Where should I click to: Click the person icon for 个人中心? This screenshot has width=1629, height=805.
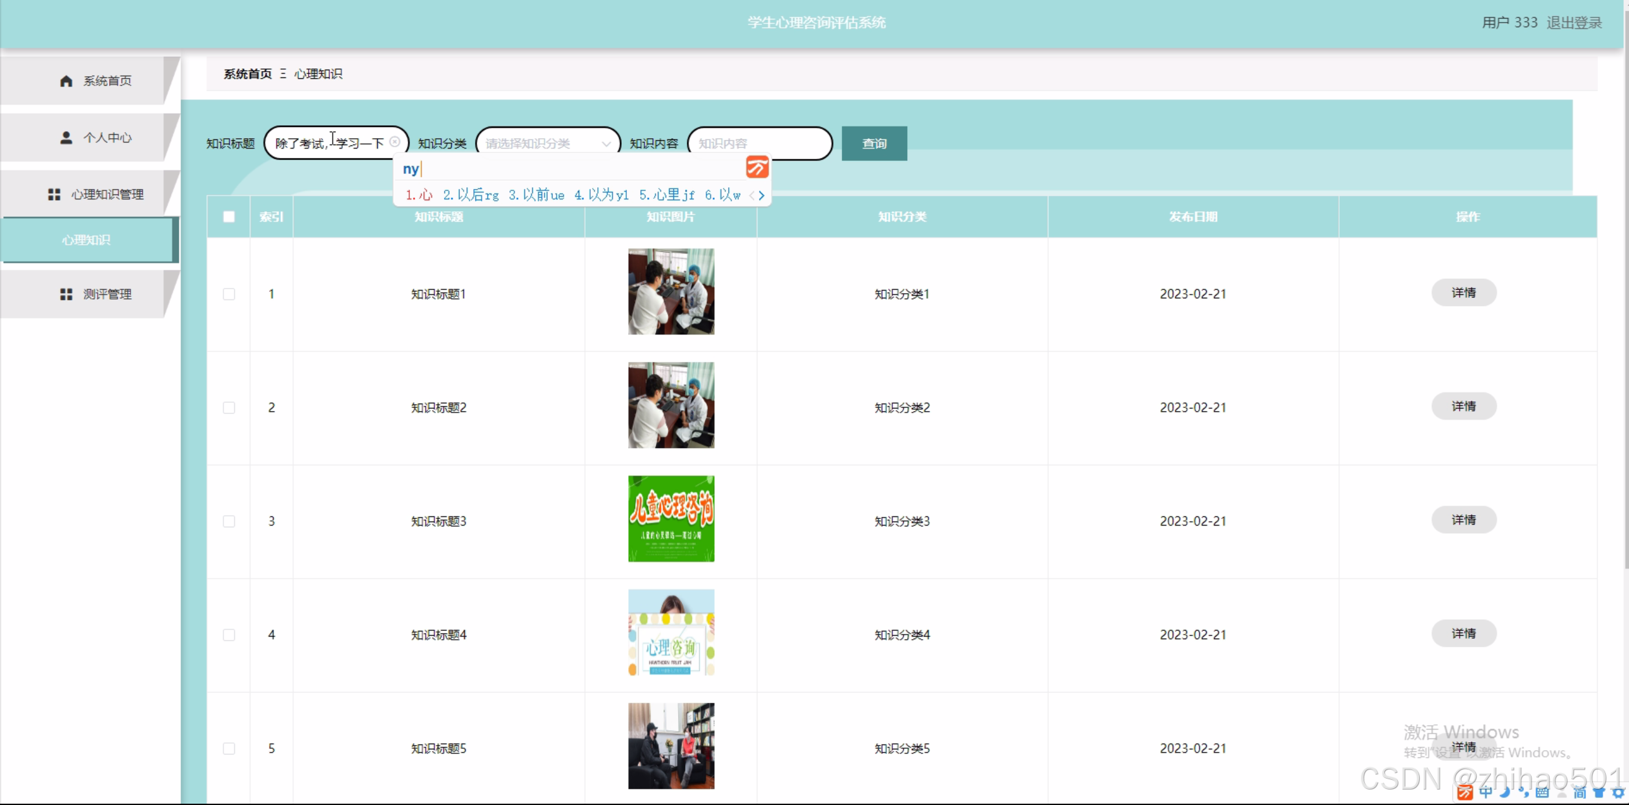(x=66, y=138)
